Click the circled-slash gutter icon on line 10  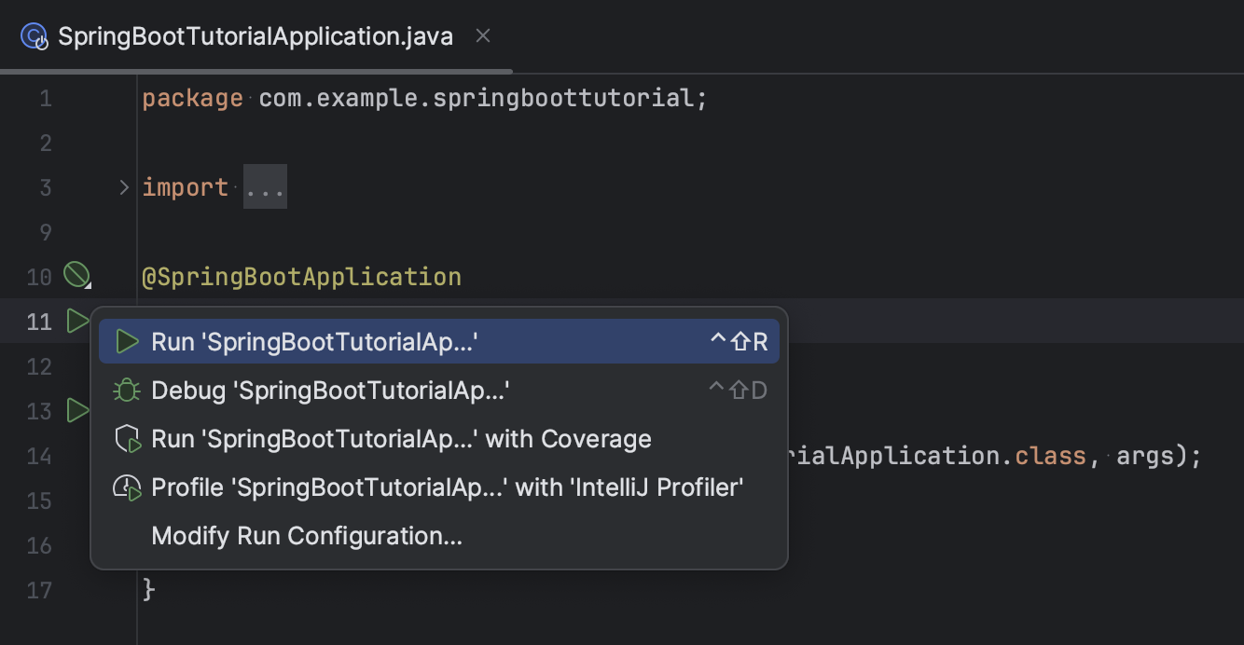pos(78,275)
